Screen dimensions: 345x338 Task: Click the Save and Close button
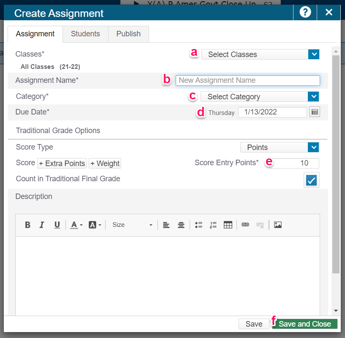click(305, 324)
